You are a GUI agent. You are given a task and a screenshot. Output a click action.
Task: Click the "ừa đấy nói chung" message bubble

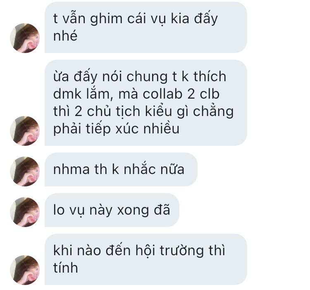[x=146, y=103]
